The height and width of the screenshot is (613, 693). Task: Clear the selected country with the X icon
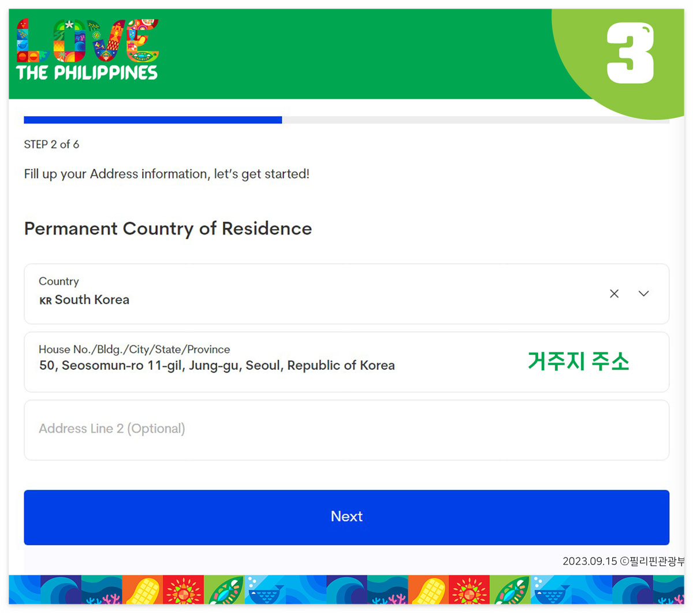point(614,294)
